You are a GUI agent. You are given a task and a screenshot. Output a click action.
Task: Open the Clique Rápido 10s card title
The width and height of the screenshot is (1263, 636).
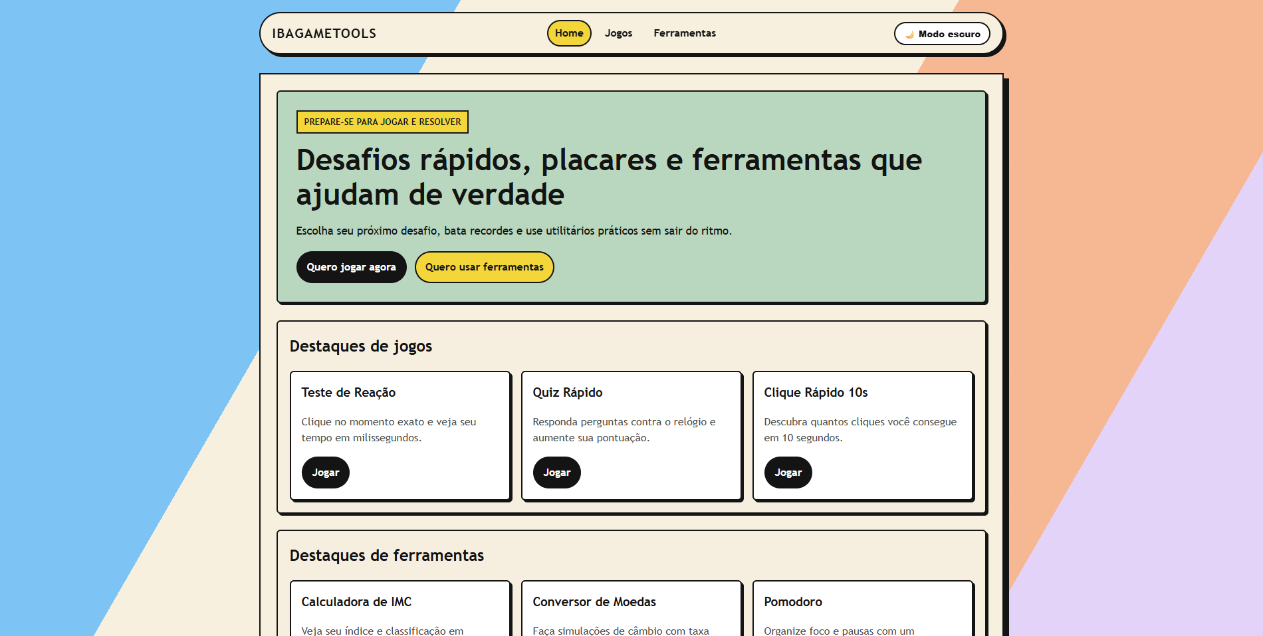[x=816, y=392]
